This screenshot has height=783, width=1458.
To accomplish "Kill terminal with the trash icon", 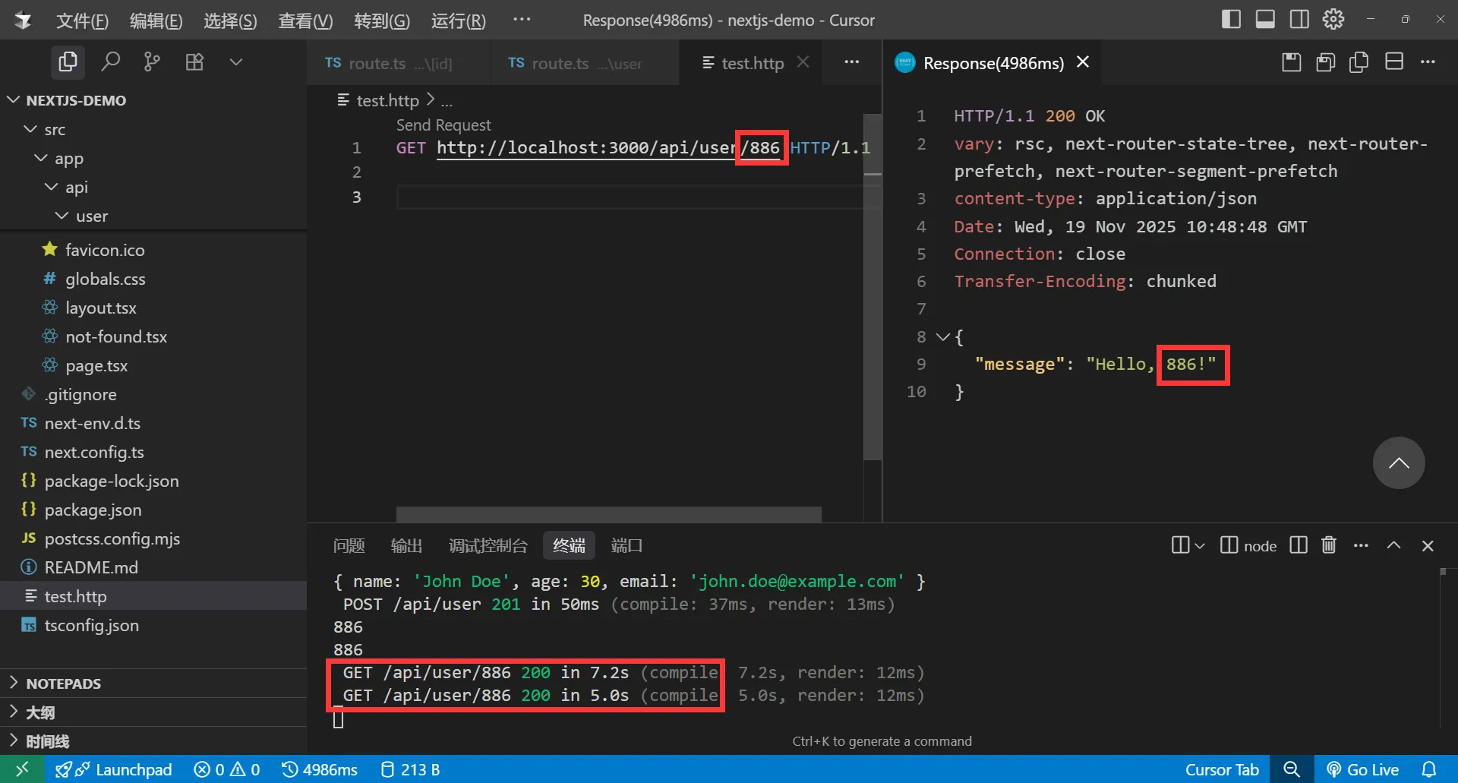I will click(1328, 545).
